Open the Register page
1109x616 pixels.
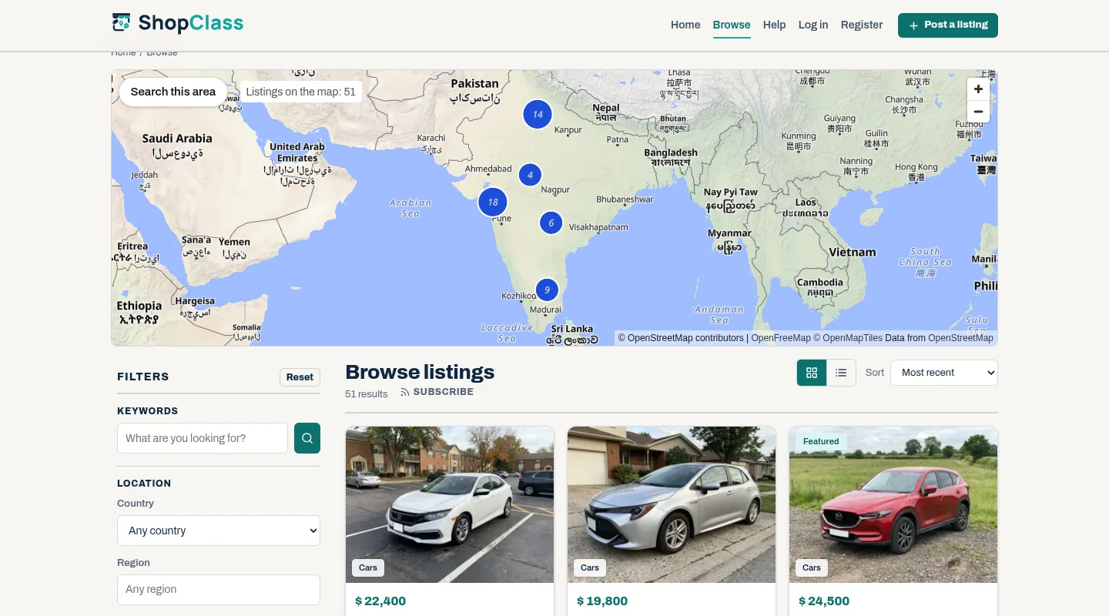[862, 25]
